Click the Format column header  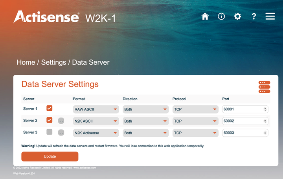pos(79,99)
